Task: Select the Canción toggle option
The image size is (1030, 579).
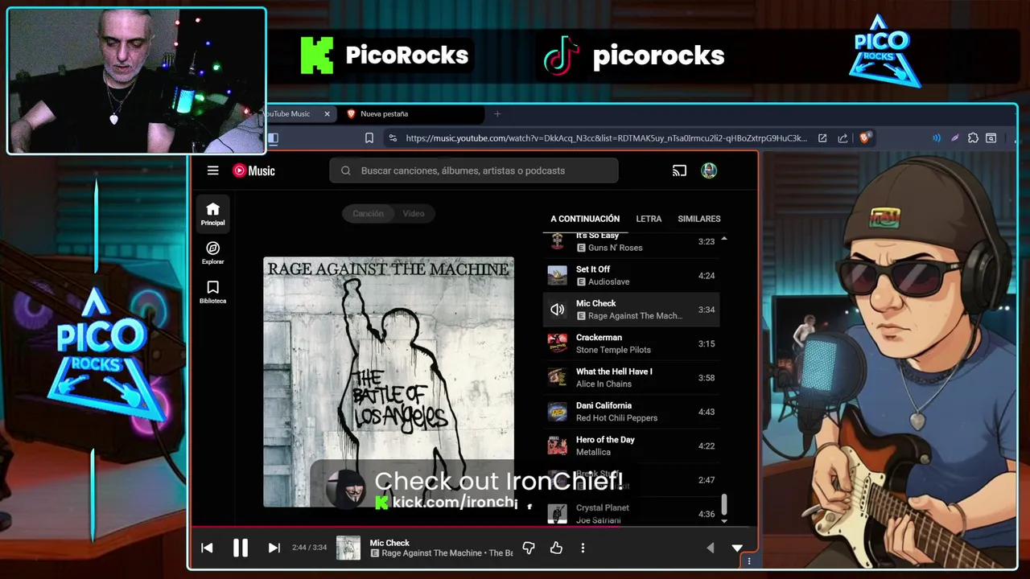Action: point(368,213)
